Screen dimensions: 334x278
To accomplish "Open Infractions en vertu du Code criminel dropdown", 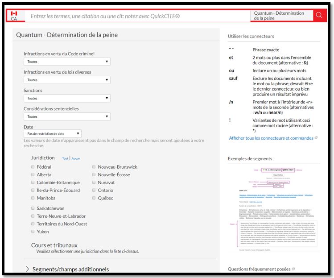I will coord(67,62).
